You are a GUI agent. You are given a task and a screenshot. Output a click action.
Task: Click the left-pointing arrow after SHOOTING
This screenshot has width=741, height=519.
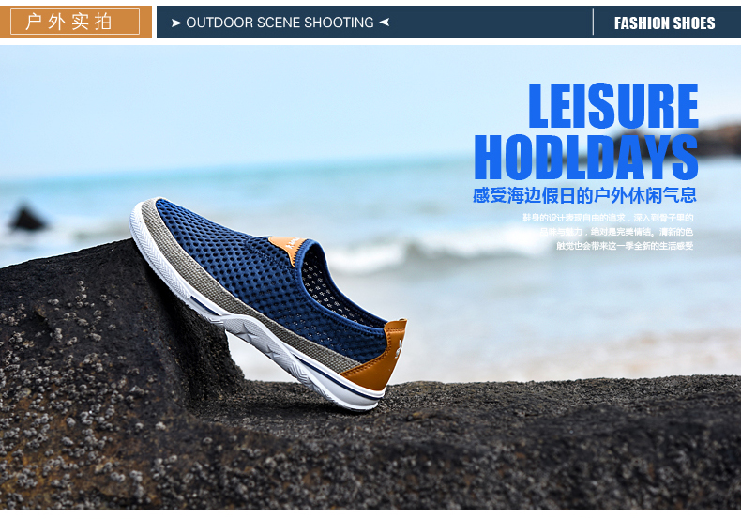pos(385,22)
